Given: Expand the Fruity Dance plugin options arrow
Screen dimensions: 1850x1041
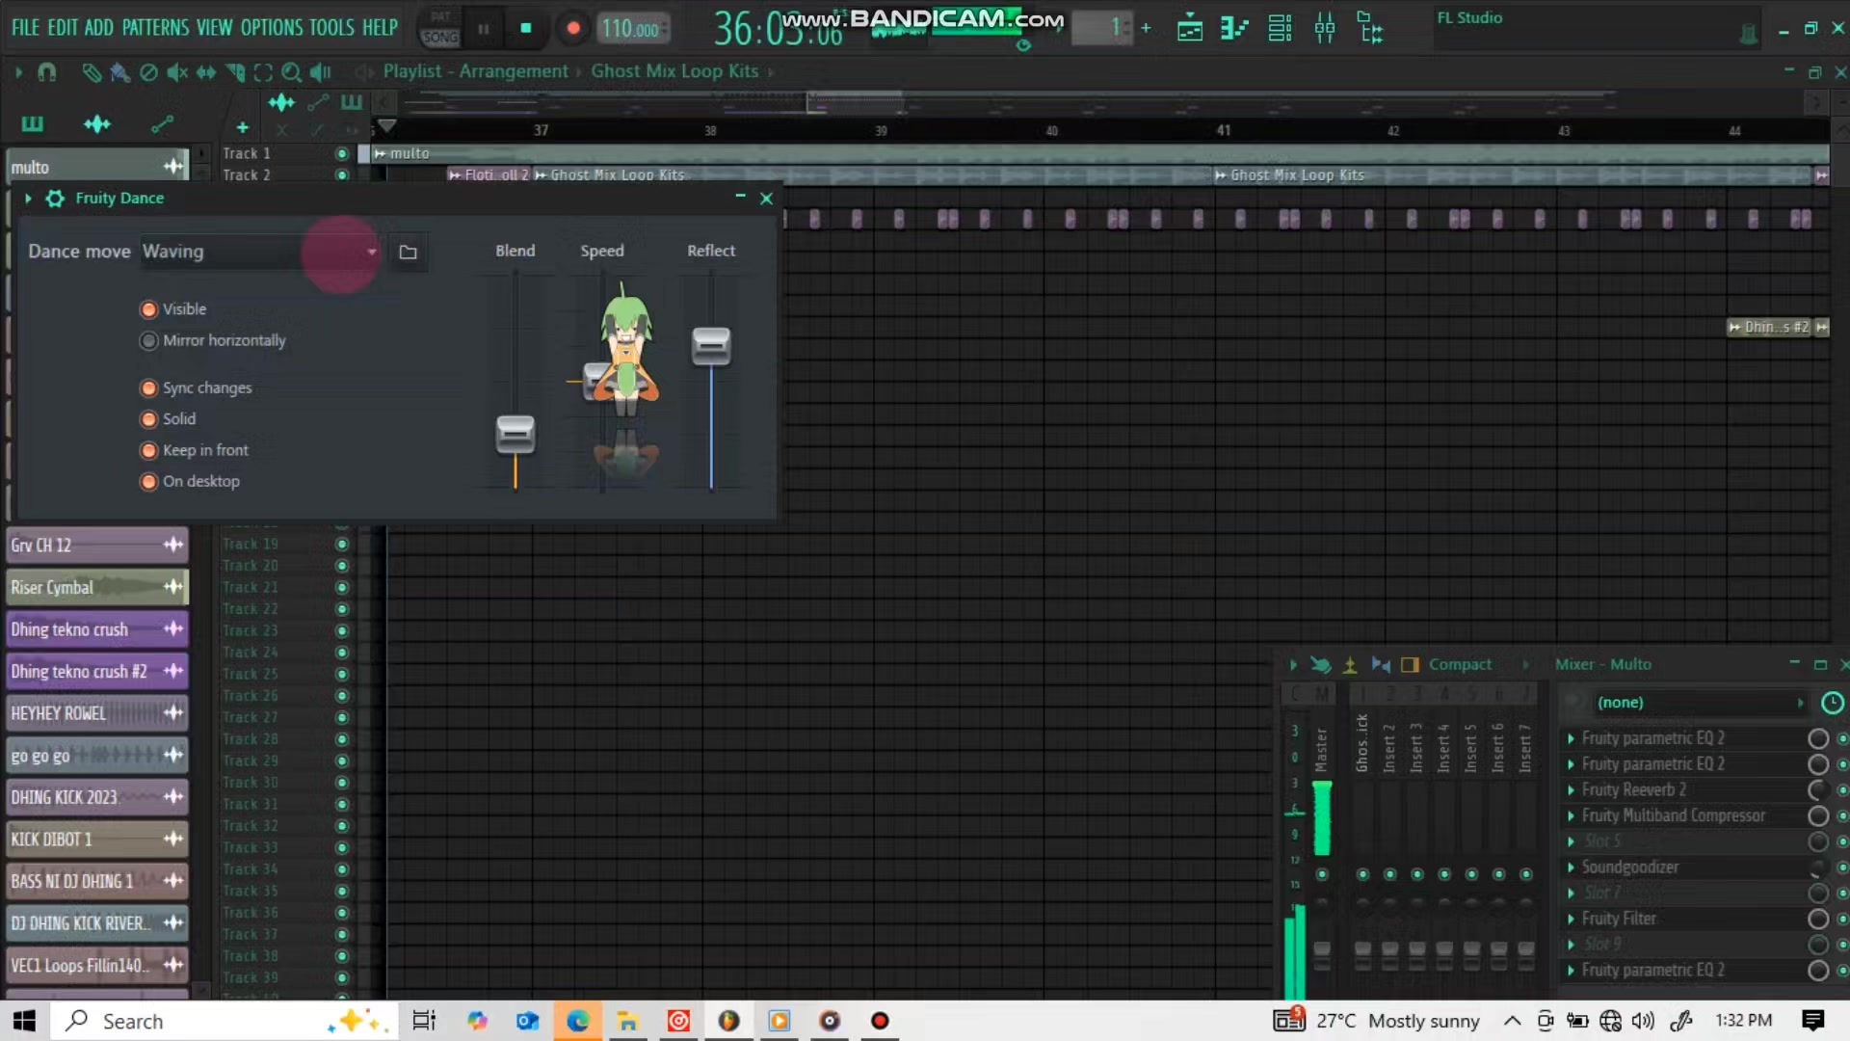Looking at the screenshot, I should pos(28,199).
